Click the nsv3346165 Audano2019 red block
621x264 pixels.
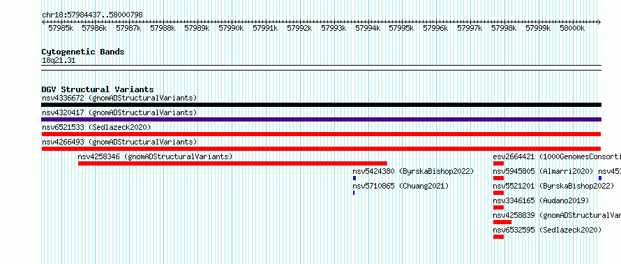click(498, 207)
